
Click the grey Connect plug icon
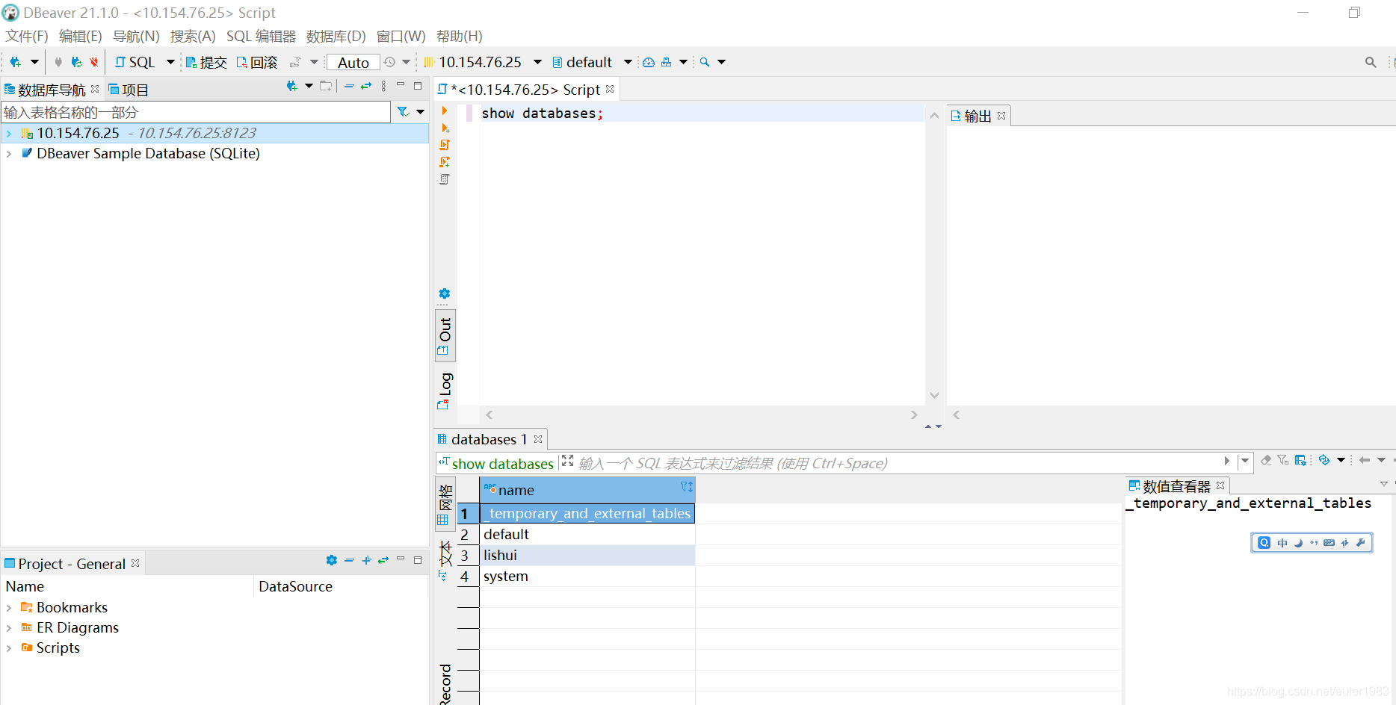pyautogui.click(x=58, y=62)
